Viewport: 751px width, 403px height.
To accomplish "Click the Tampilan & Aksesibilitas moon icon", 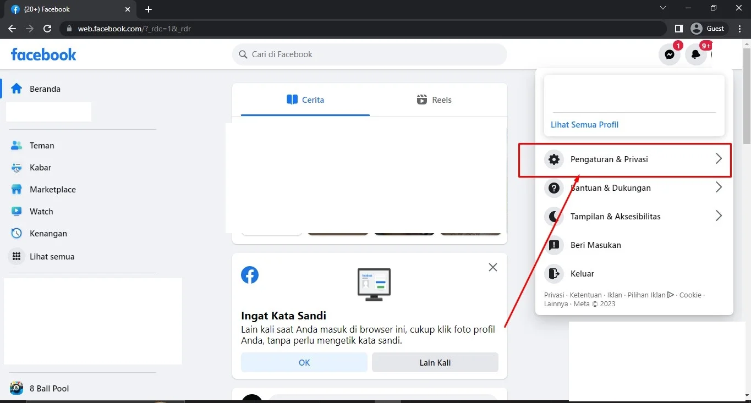I will point(554,217).
